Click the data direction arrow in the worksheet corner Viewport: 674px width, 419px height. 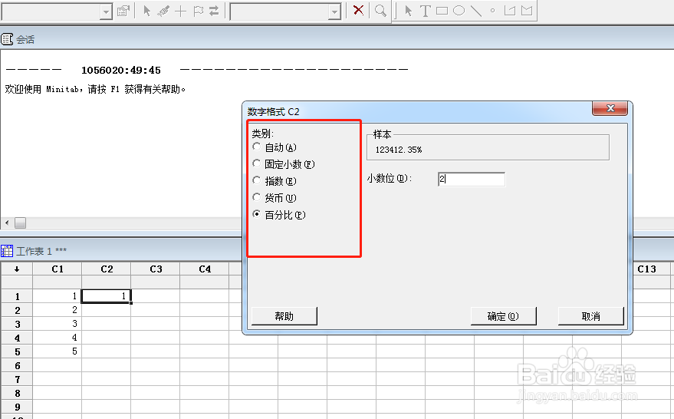click(x=17, y=269)
